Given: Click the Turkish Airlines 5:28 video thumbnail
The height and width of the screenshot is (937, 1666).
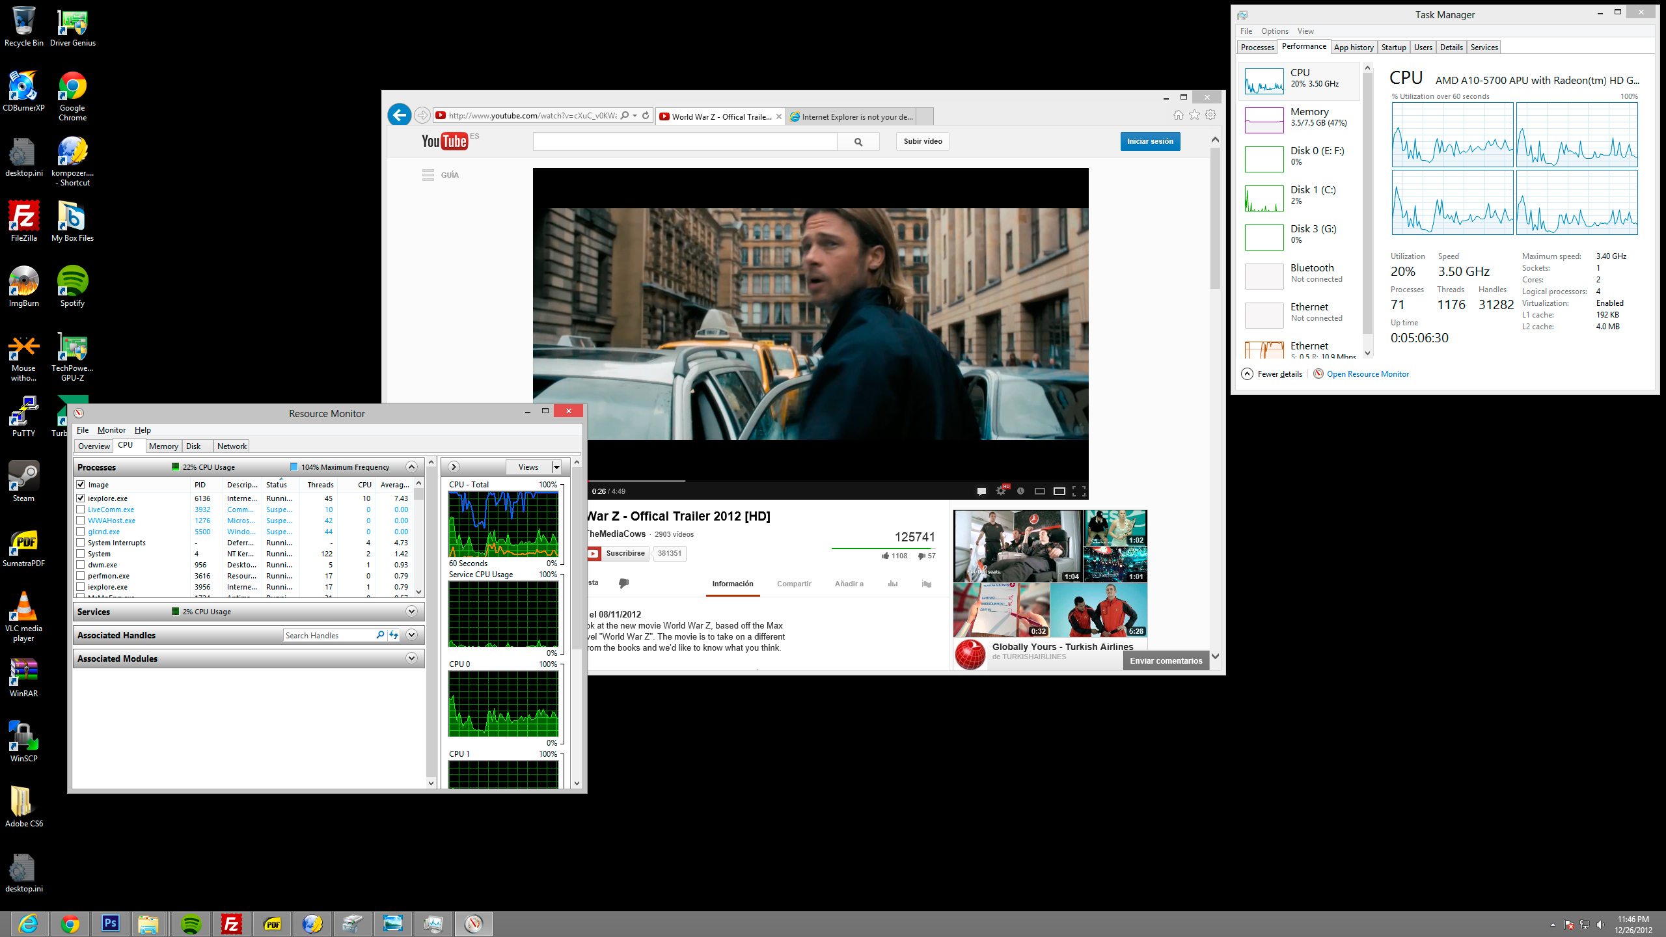Looking at the screenshot, I should click(x=1099, y=610).
